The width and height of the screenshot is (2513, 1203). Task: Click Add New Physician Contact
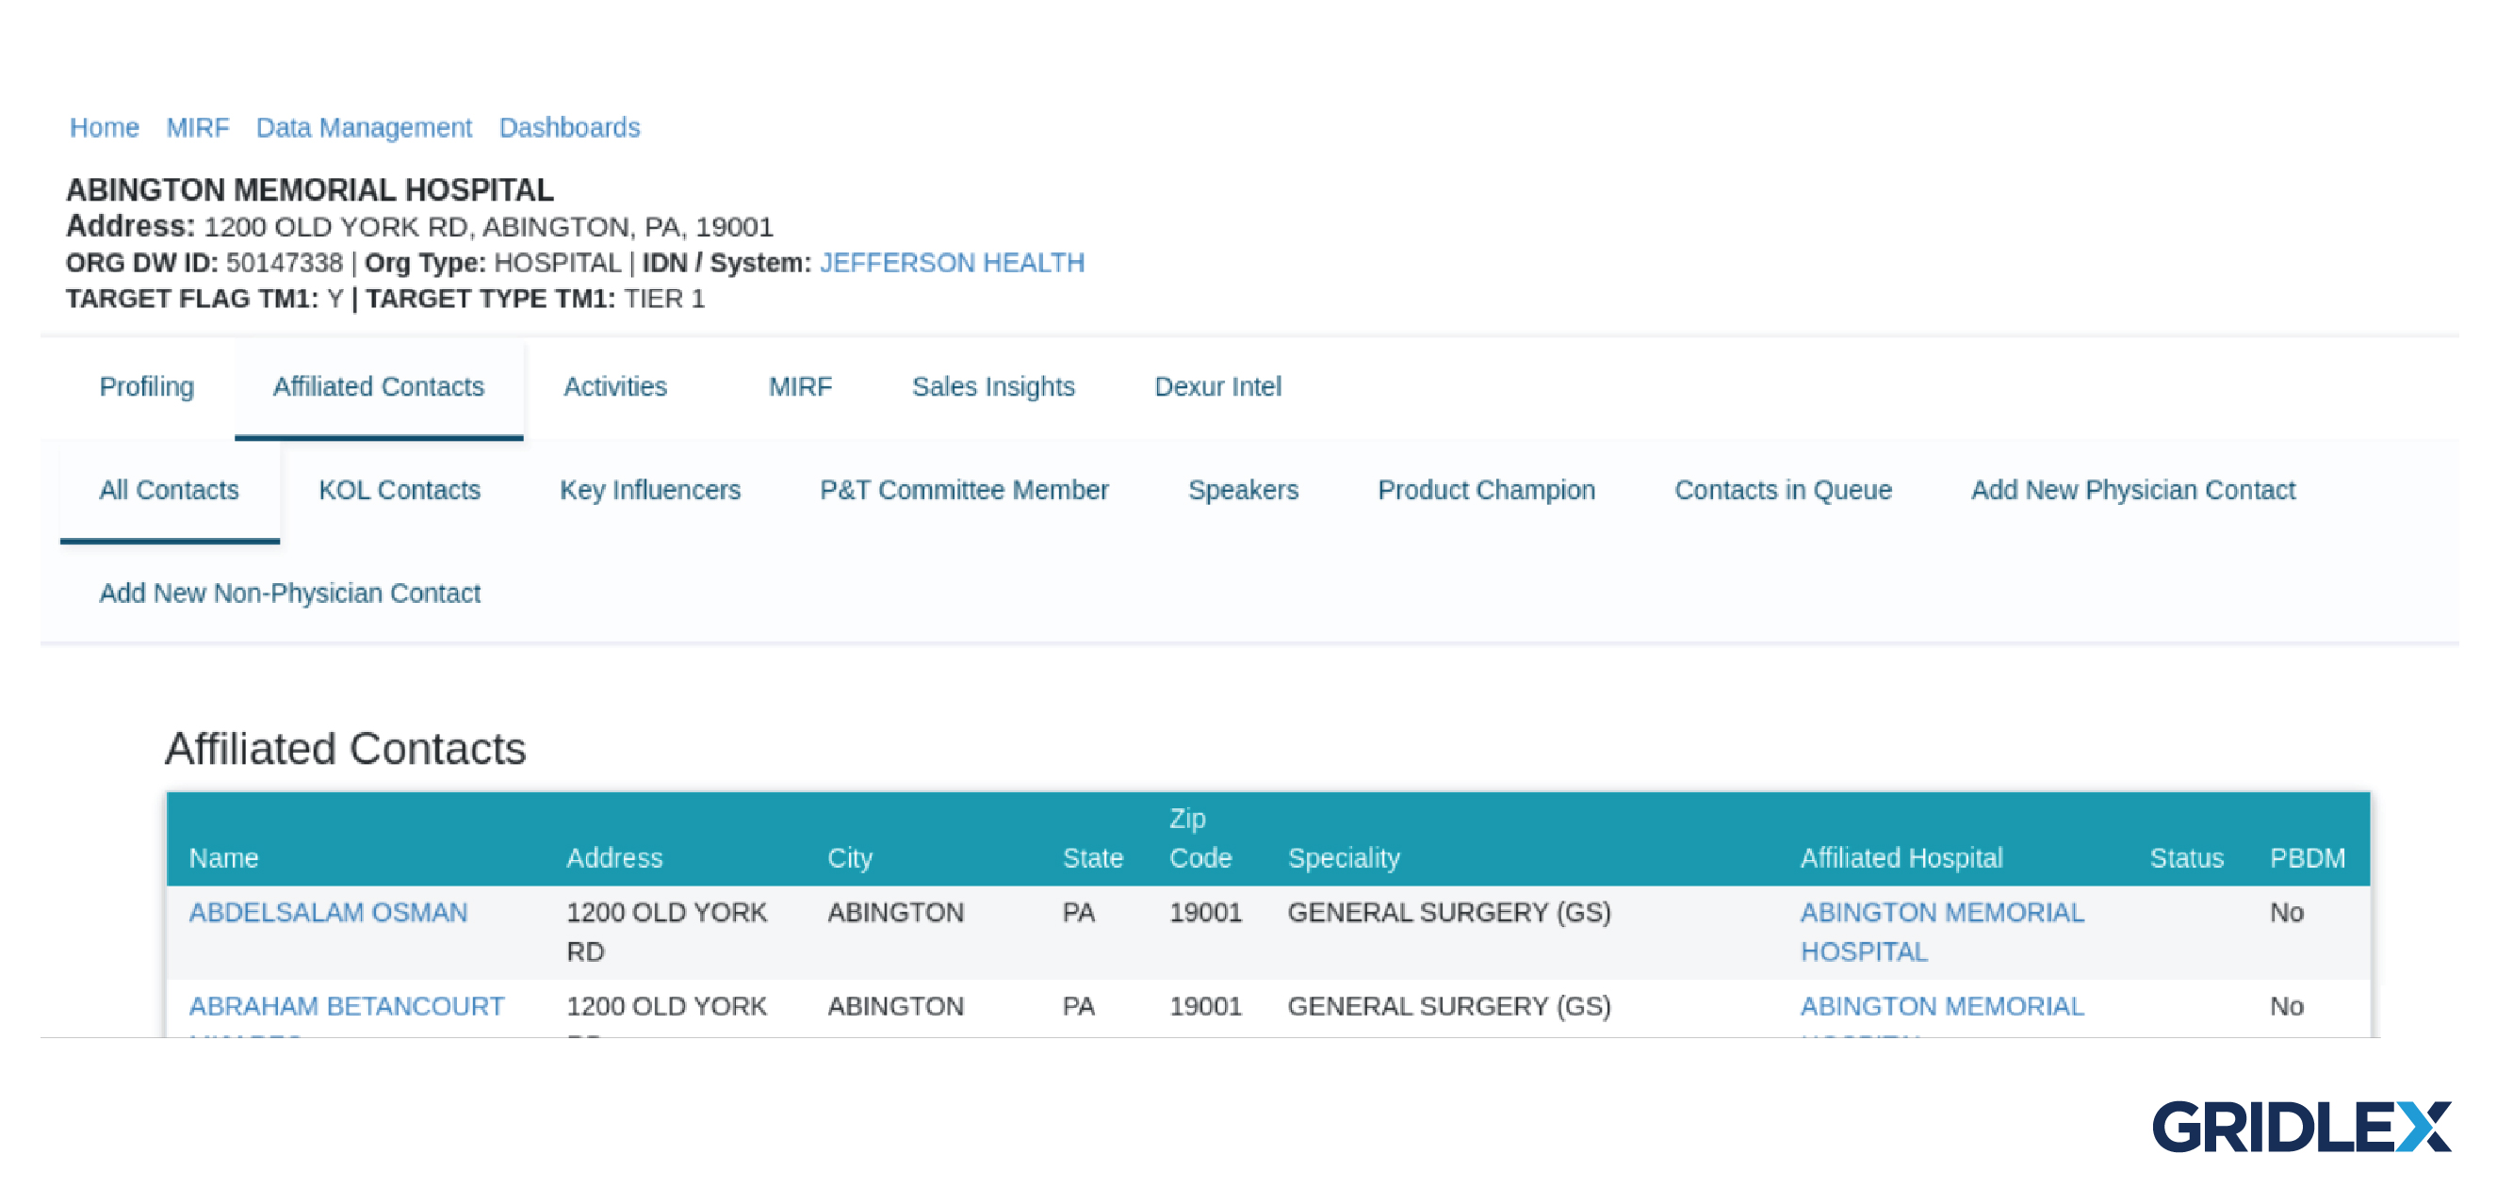click(2132, 491)
